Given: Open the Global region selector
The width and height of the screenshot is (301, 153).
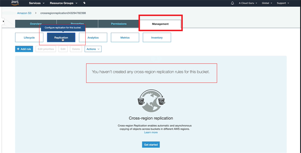Looking at the screenshot, I should tap(267, 3).
